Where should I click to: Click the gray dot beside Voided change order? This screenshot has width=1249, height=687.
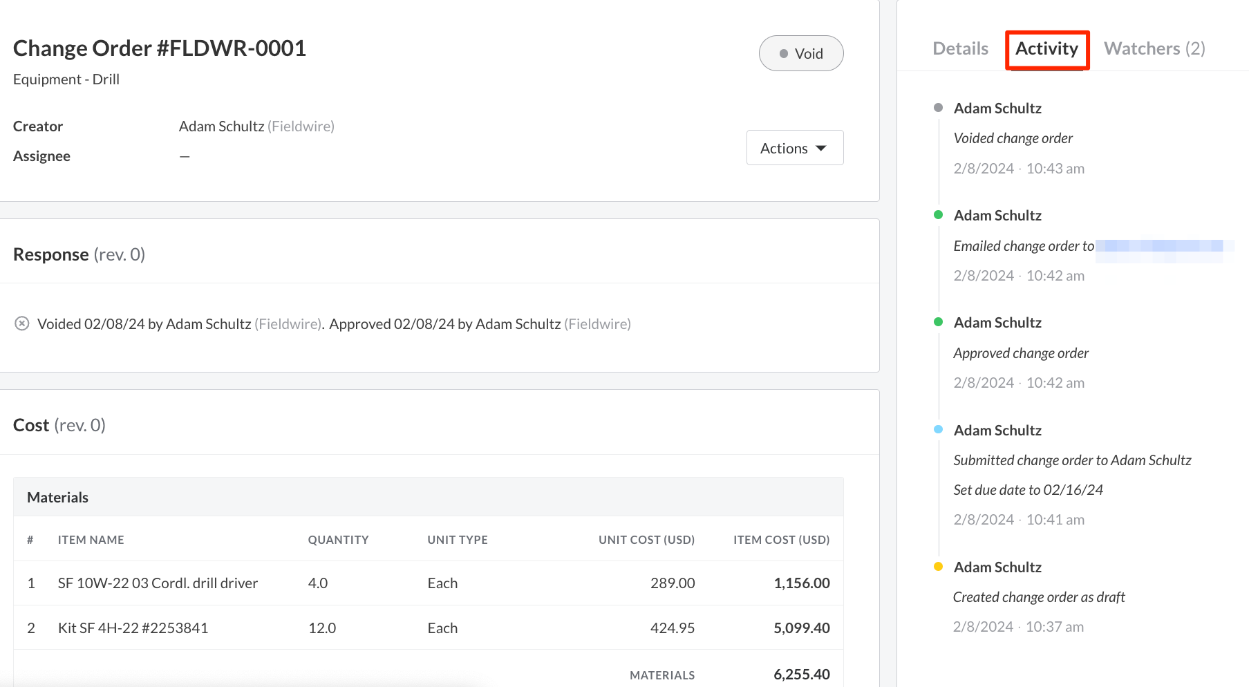938,108
